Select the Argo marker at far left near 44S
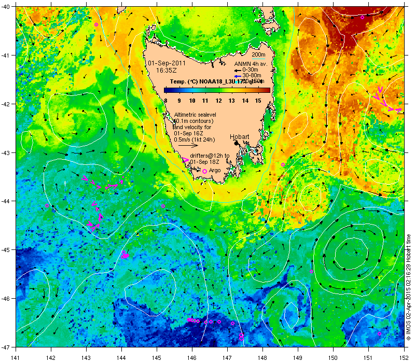Screen dimensions: 415x363 pyautogui.click(x=47, y=205)
